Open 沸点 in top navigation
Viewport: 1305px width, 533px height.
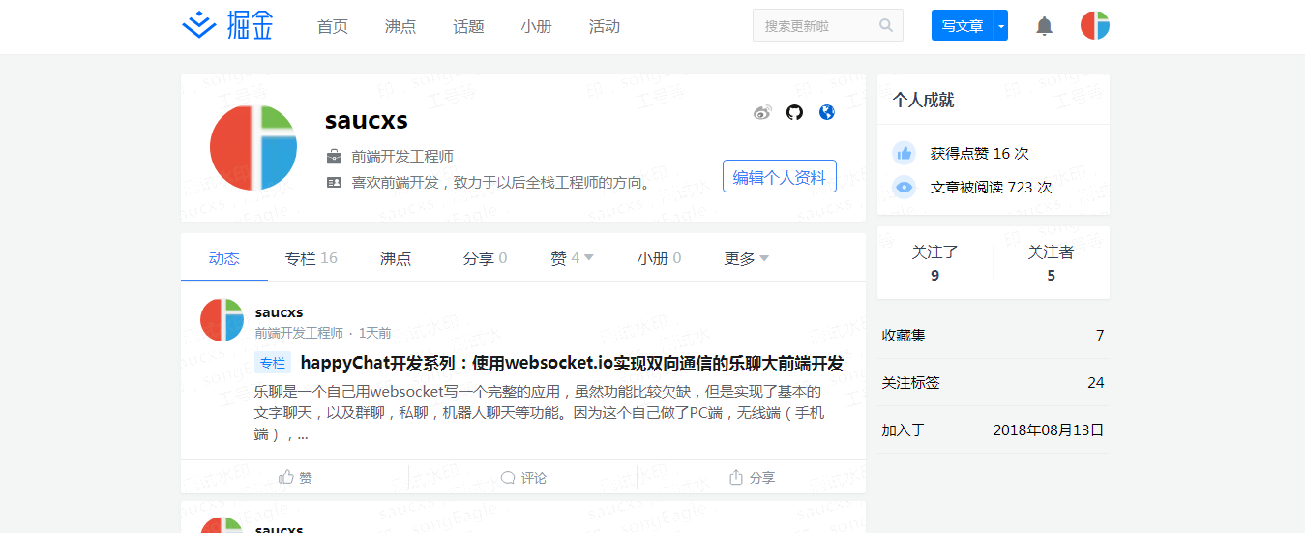click(x=400, y=26)
